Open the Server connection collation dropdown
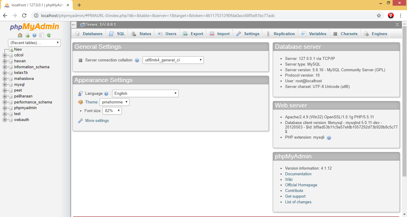The height and width of the screenshot is (217, 407). [173, 60]
